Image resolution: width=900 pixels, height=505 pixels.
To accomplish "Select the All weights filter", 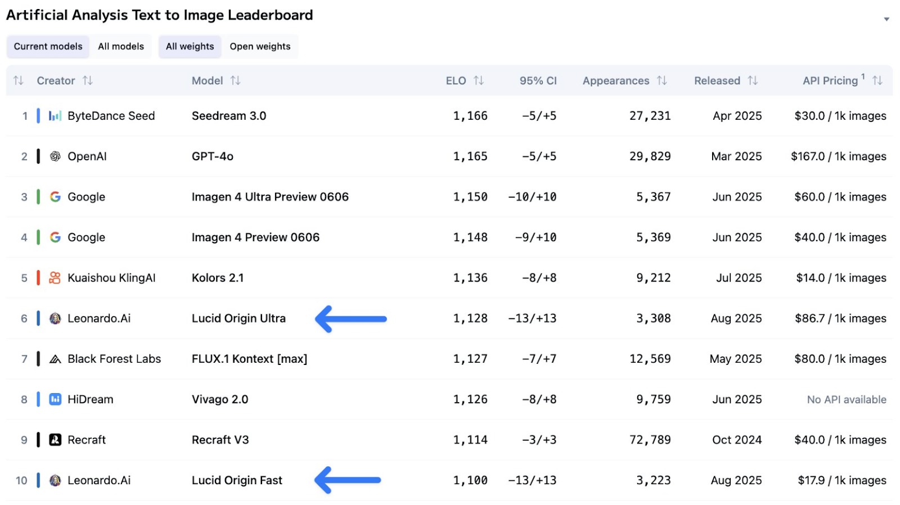I will coord(190,47).
